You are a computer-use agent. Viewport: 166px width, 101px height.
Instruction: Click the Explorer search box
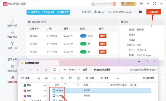point(143,70)
